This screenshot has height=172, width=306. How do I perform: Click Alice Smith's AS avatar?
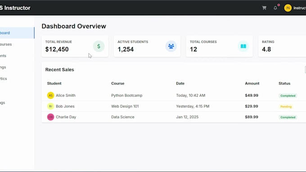click(x=50, y=96)
